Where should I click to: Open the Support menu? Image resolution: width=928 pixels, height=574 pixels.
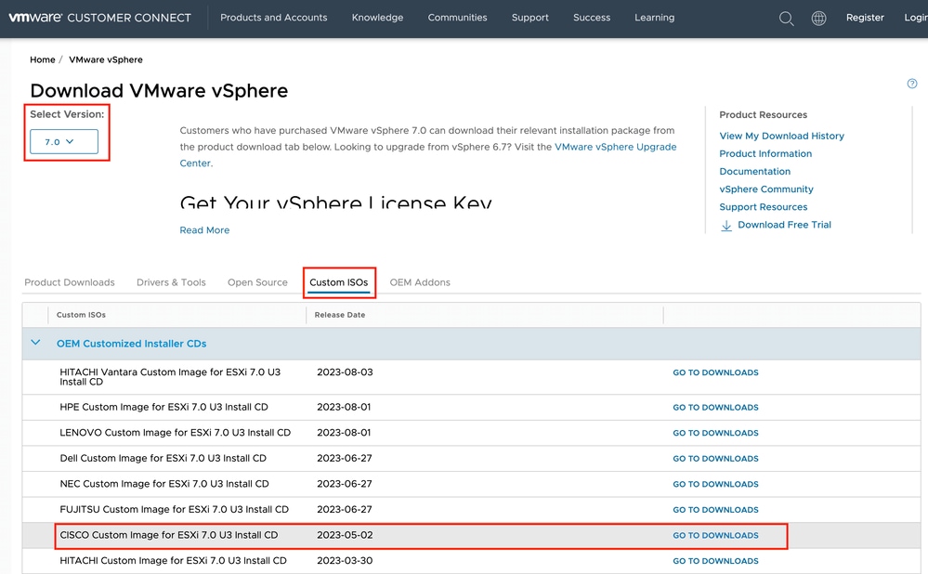[x=530, y=18]
